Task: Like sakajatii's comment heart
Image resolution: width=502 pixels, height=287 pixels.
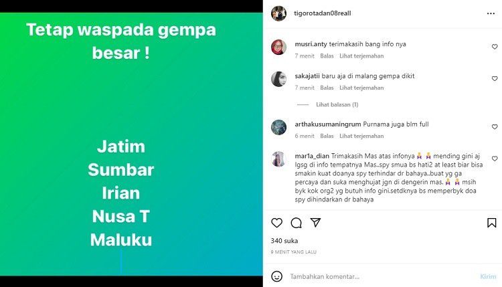Action: (x=495, y=79)
